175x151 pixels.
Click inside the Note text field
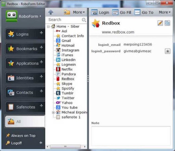pos(131,135)
